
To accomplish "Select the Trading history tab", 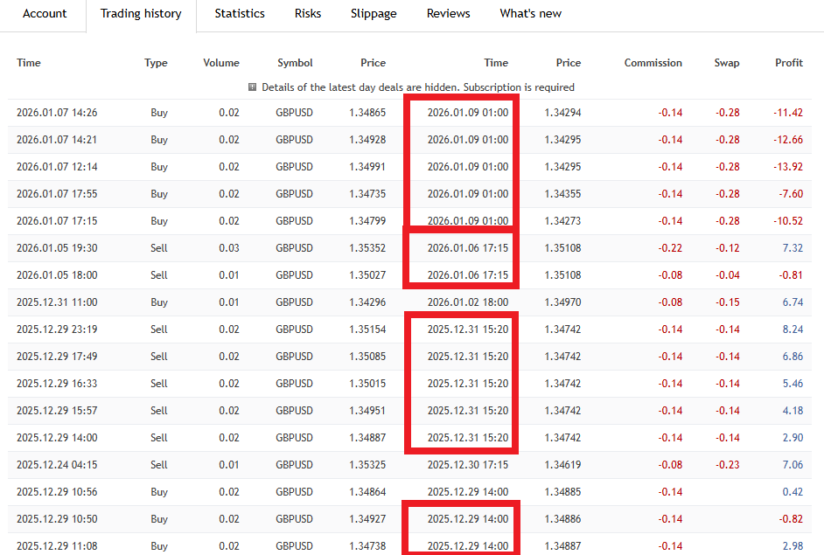I will (141, 13).
